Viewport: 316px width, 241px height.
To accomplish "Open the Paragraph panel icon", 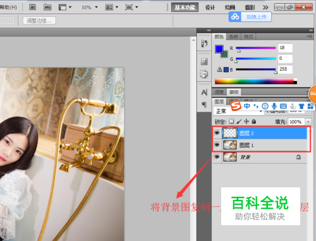I will (204, 105).
